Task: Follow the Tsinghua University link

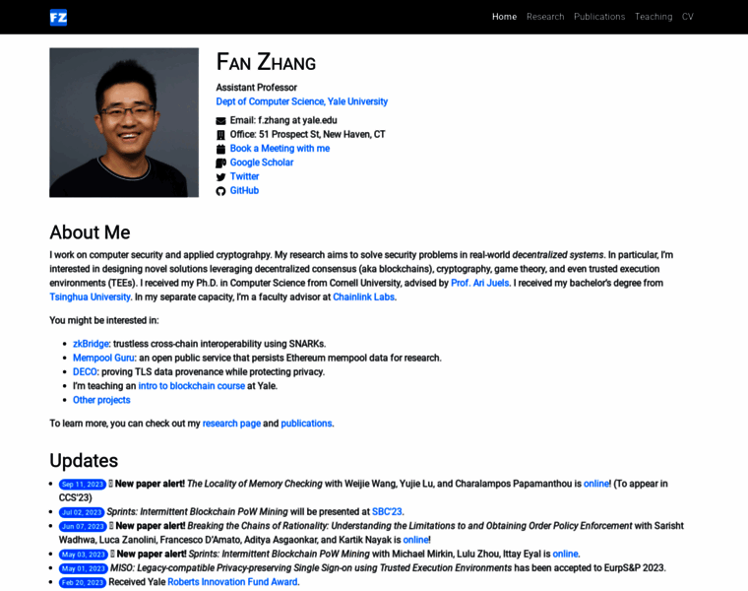Action: click(90, 296)
